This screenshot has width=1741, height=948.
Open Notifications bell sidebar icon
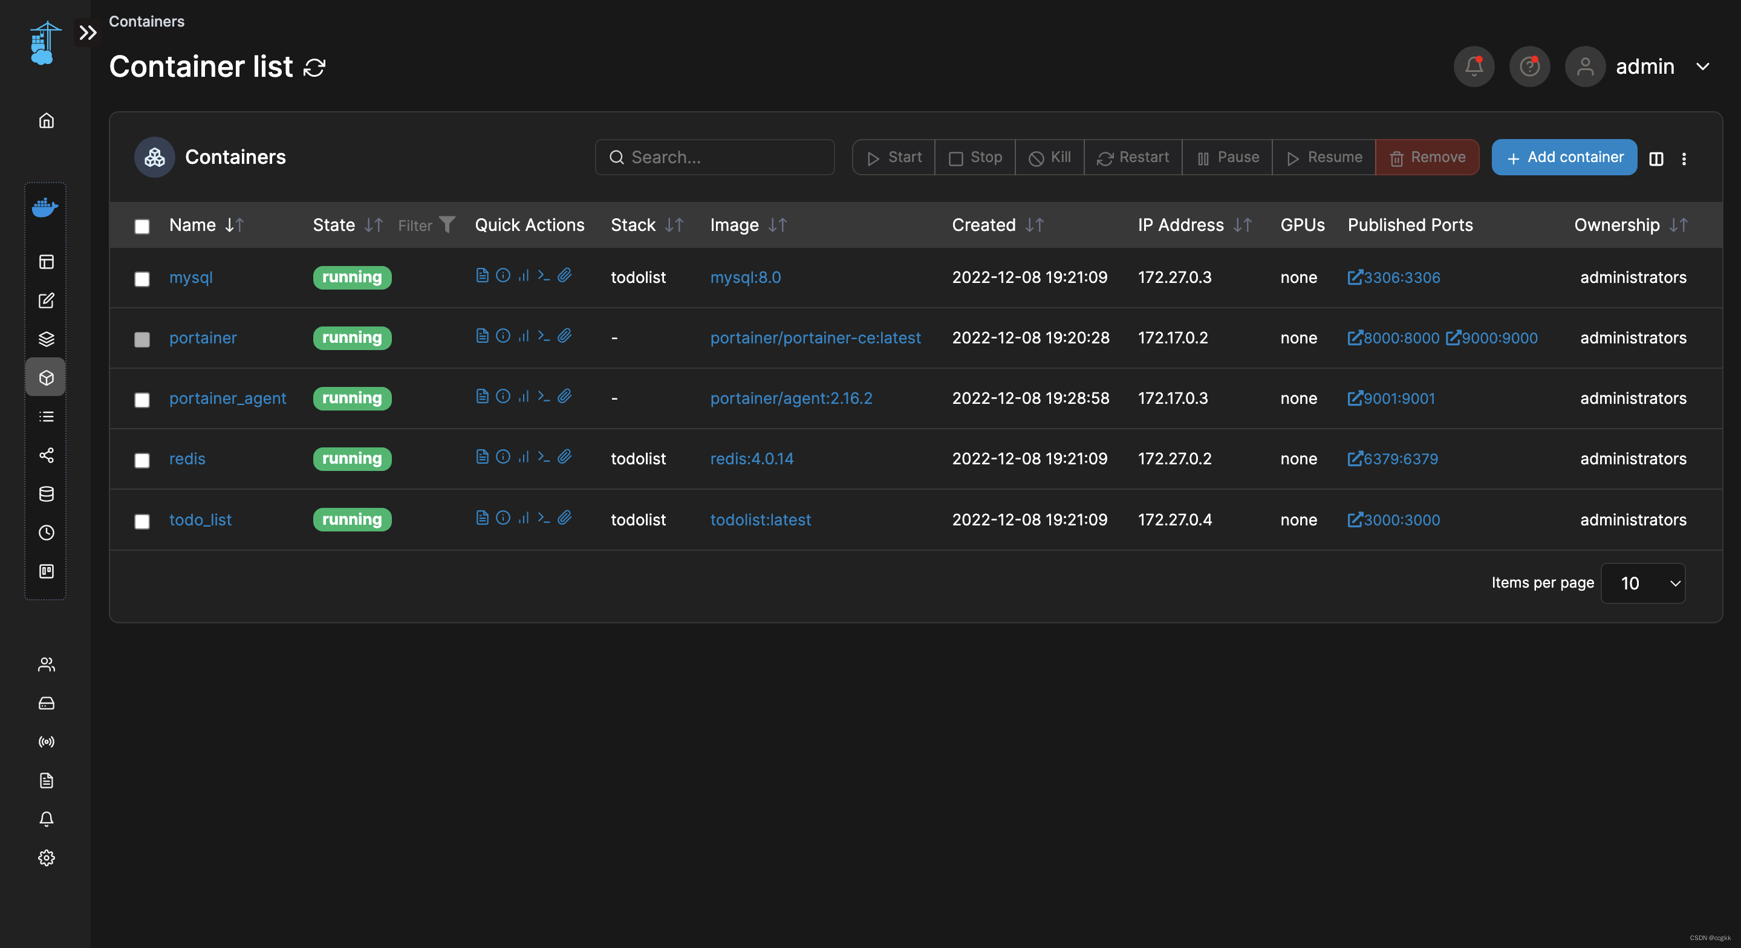click(x=46, y=820)
